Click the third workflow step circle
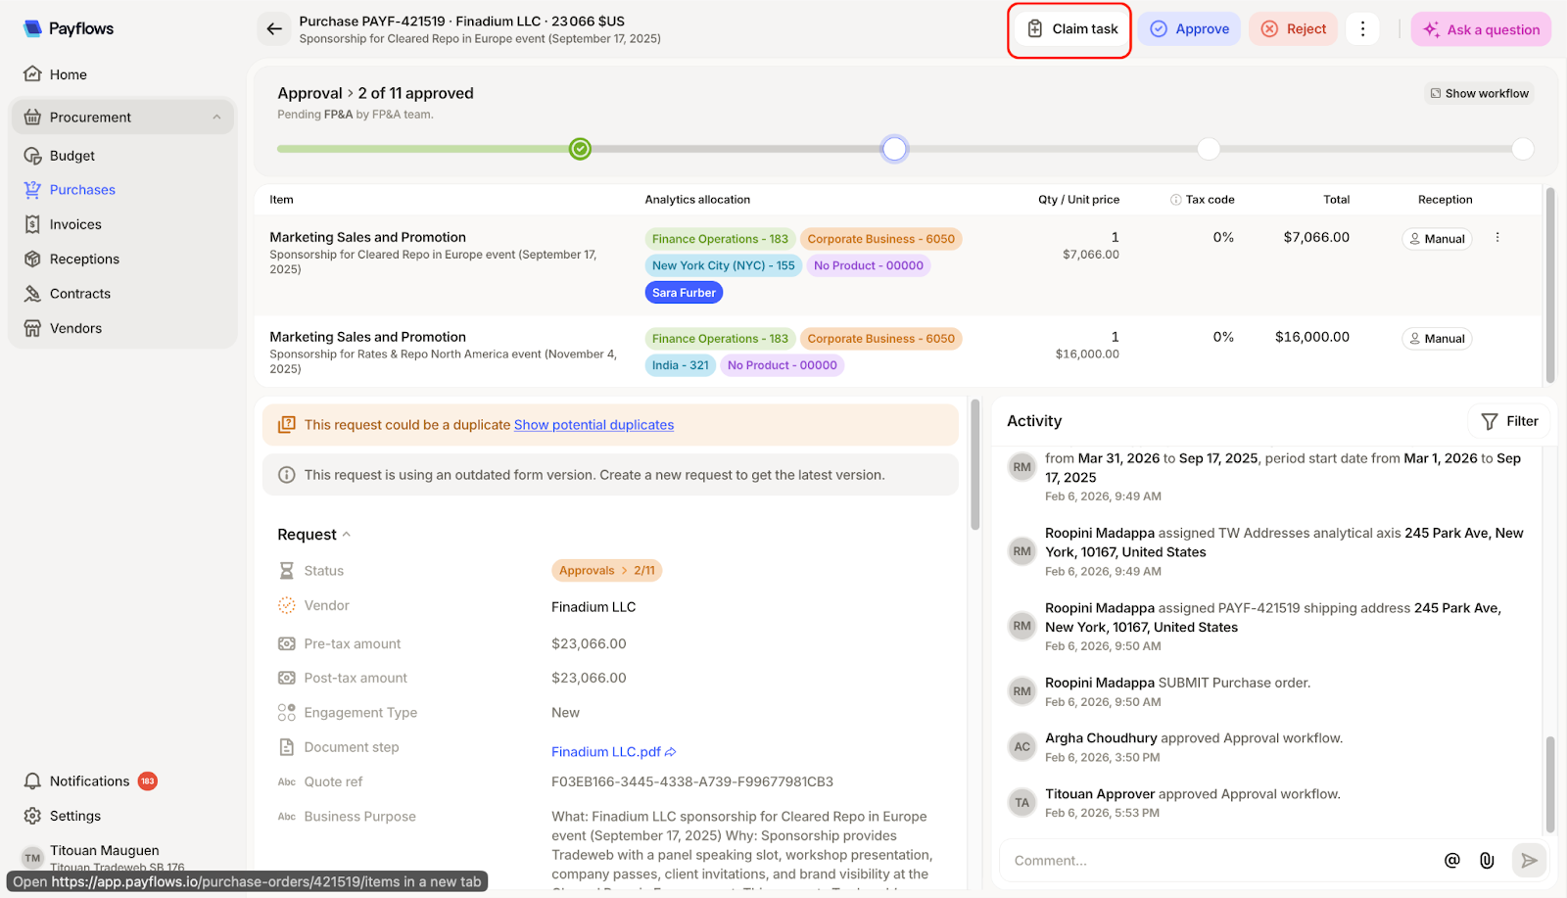 point(1209,149)
